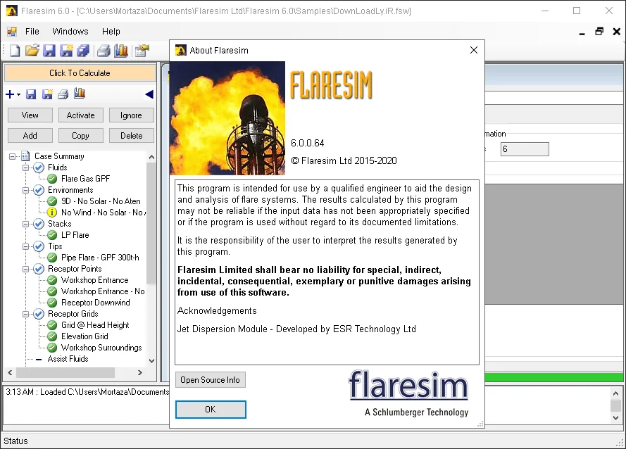
Task: Click the printer icon in case panel toolbar
Action: (x=63, y=94)
